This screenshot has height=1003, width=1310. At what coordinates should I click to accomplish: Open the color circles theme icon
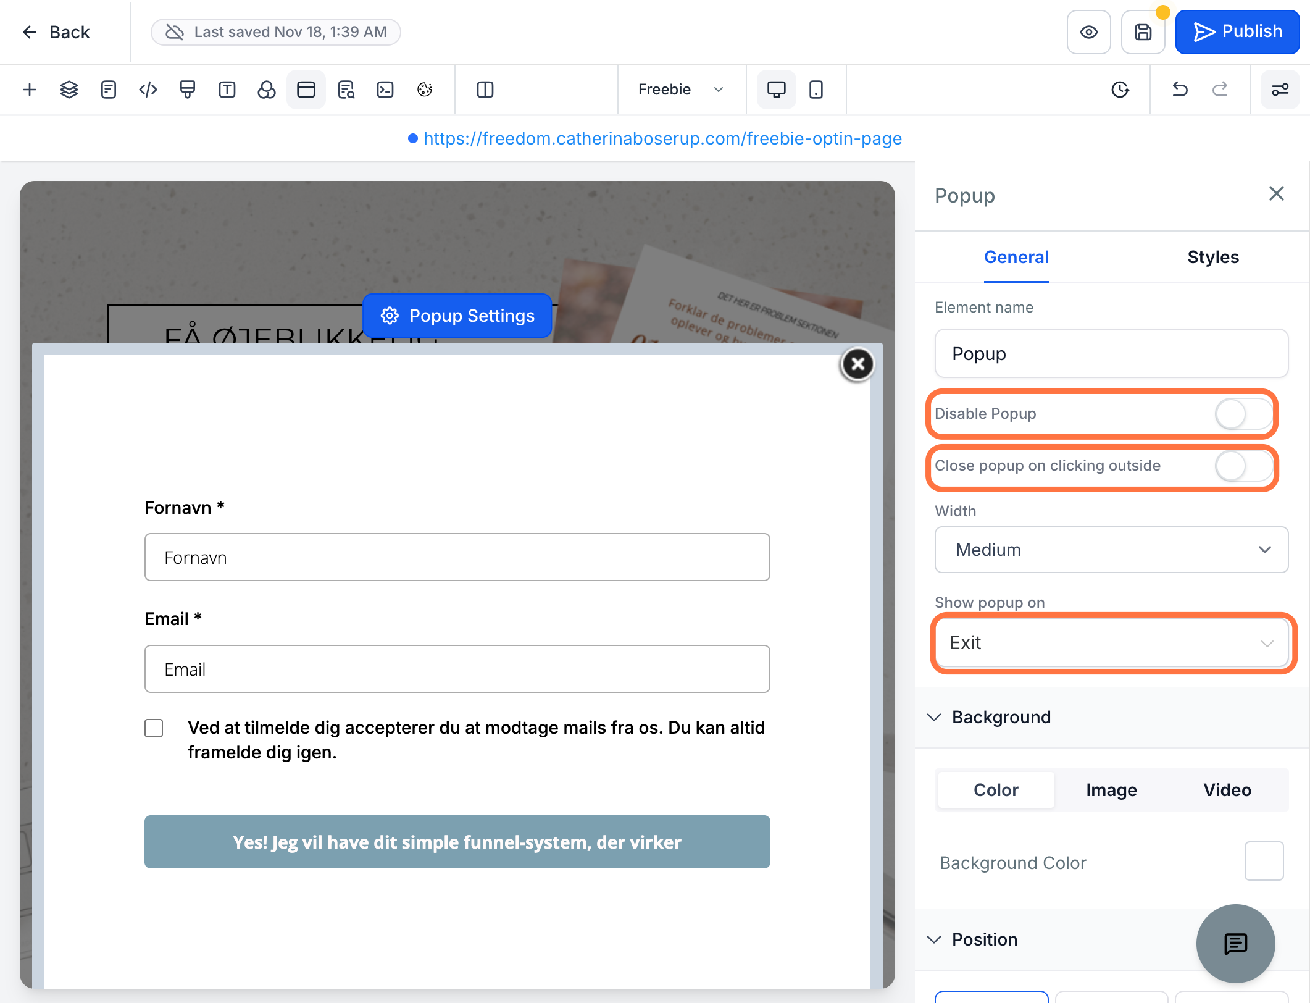tap(267, 90)
